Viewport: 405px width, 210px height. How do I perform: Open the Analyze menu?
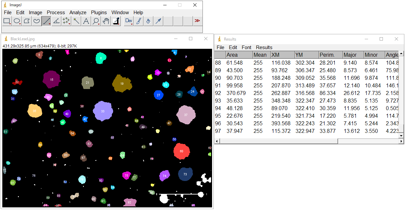tap(78, 13)
